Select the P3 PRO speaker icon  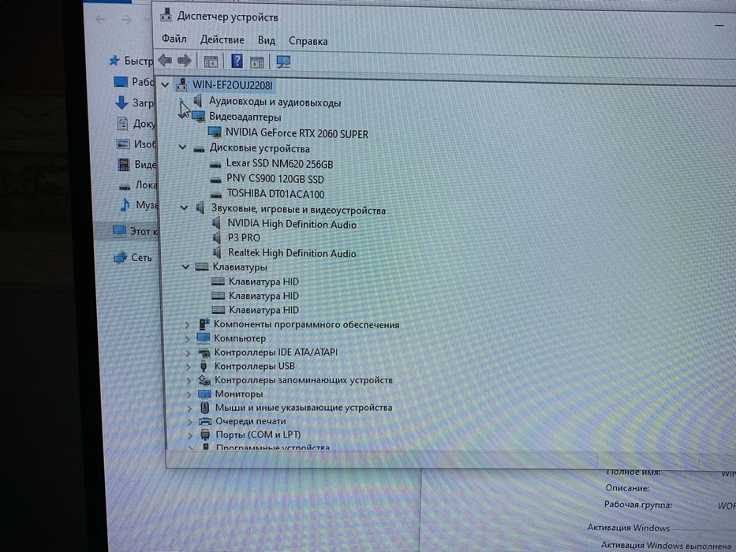[x=217, y=237]
